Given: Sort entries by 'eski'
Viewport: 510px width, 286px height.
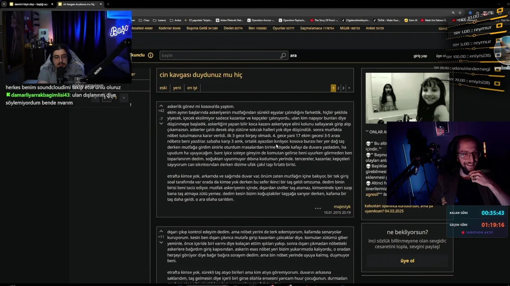Looking at the screenshot, I should [x=163, y=88].
